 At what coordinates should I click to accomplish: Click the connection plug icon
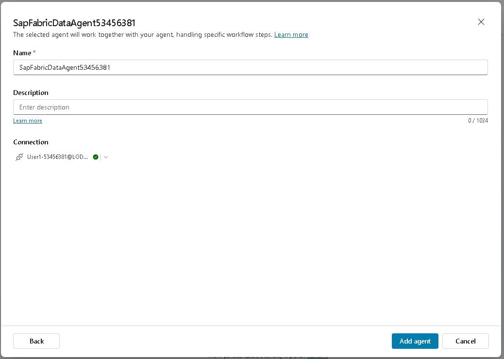[x=19, y=157]
